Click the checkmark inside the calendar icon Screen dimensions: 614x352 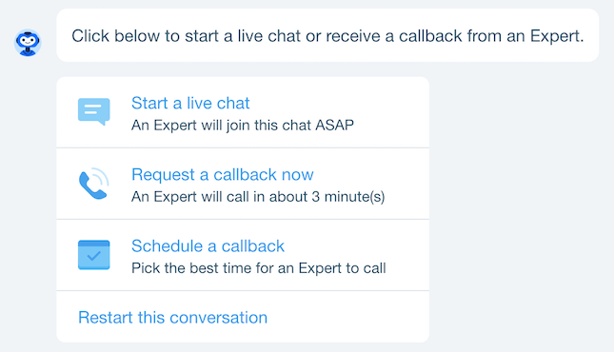click(94, 257)
